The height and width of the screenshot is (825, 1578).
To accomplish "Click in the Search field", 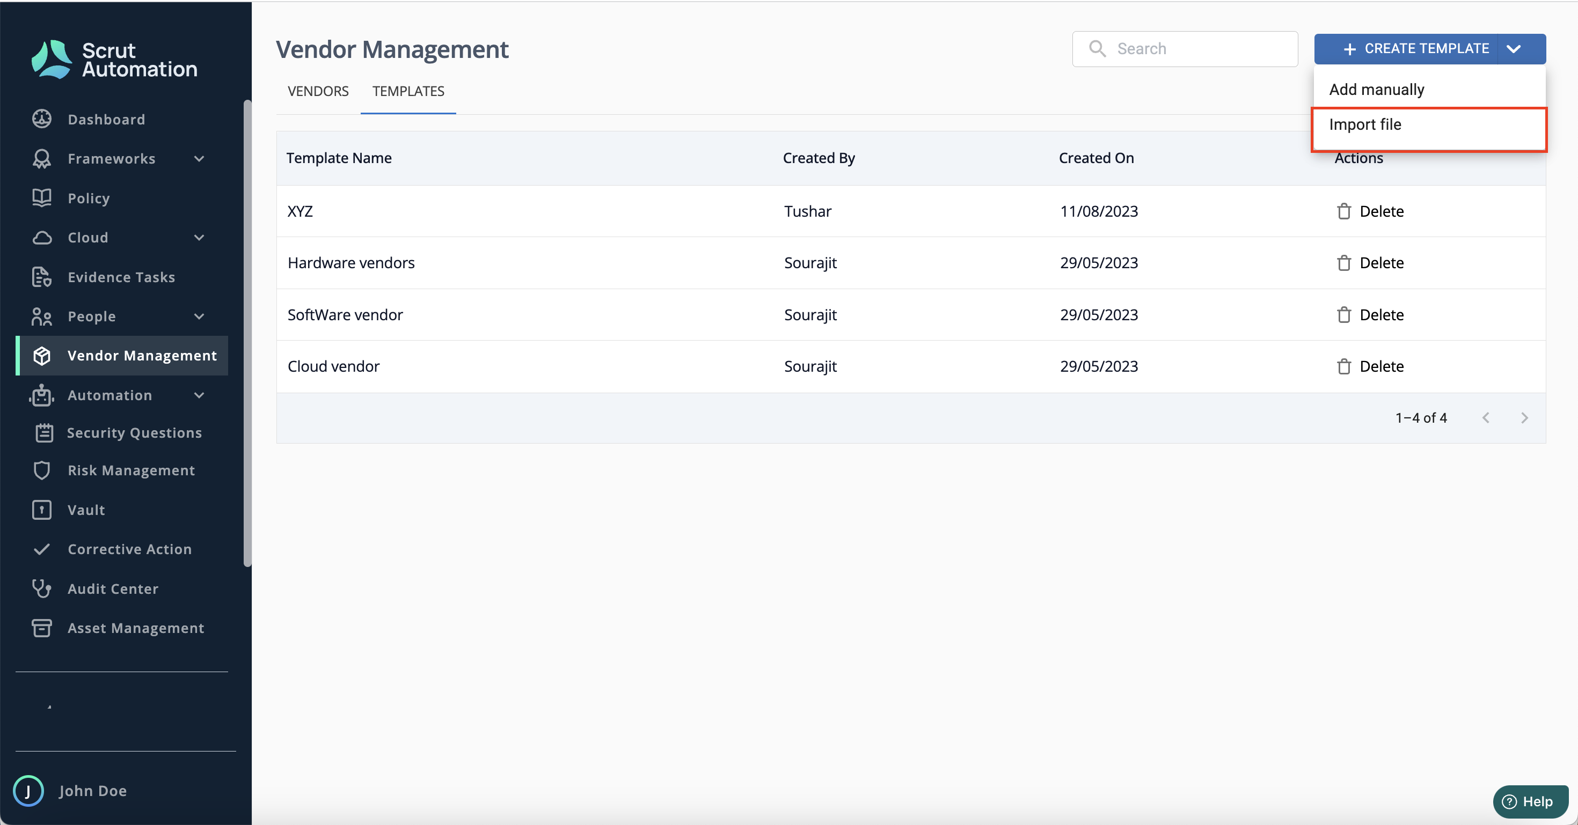I will tap(1185, 49).
